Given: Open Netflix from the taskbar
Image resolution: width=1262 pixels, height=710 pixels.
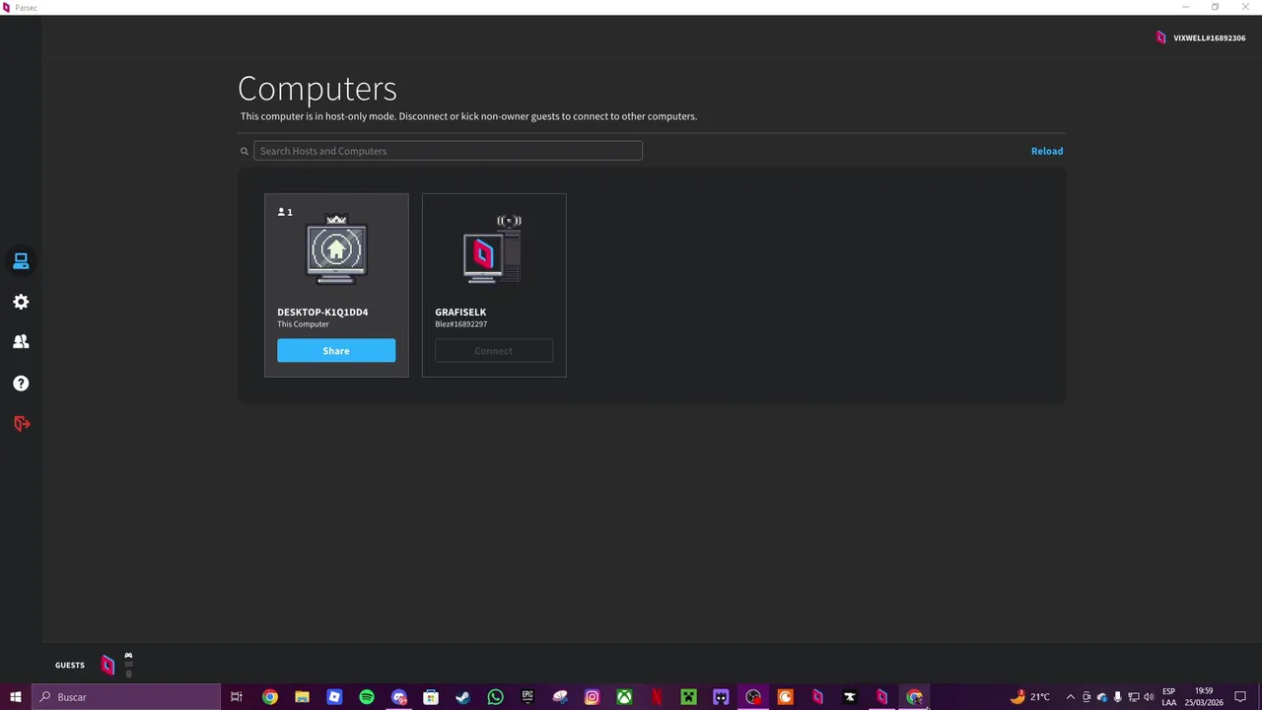Looking at the screenshot, I should [657, 697].
